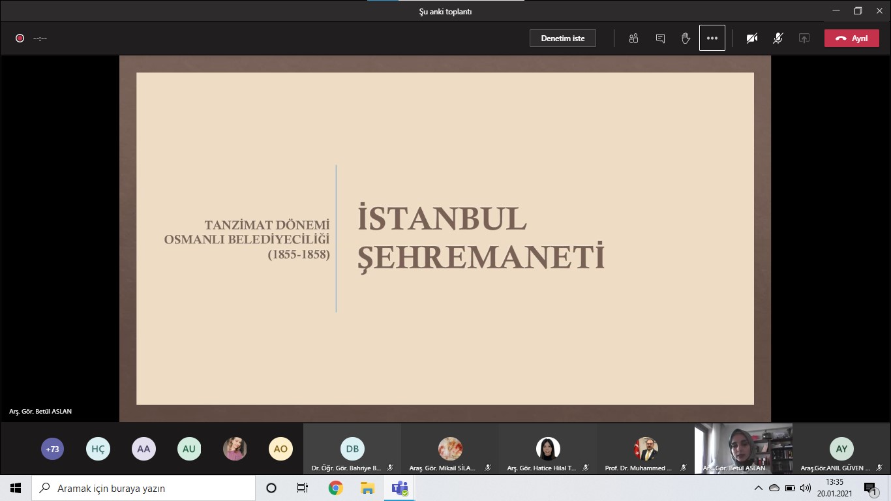Leave the meeting with Ayrıl
The height and width of the screenshot is (501, 891).
(x=851, y=38)
